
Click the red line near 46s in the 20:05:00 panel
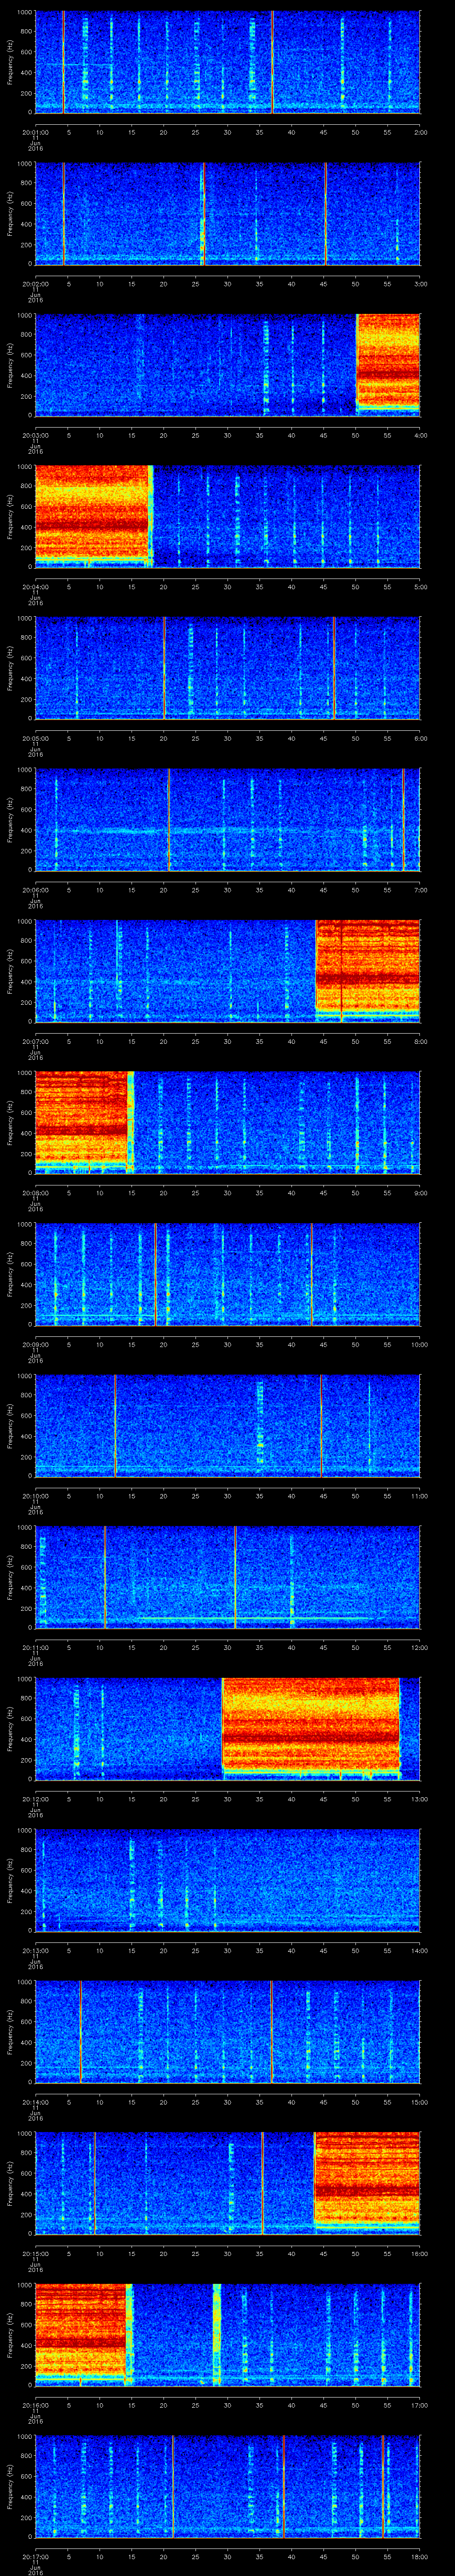click(x=334, y=667)
